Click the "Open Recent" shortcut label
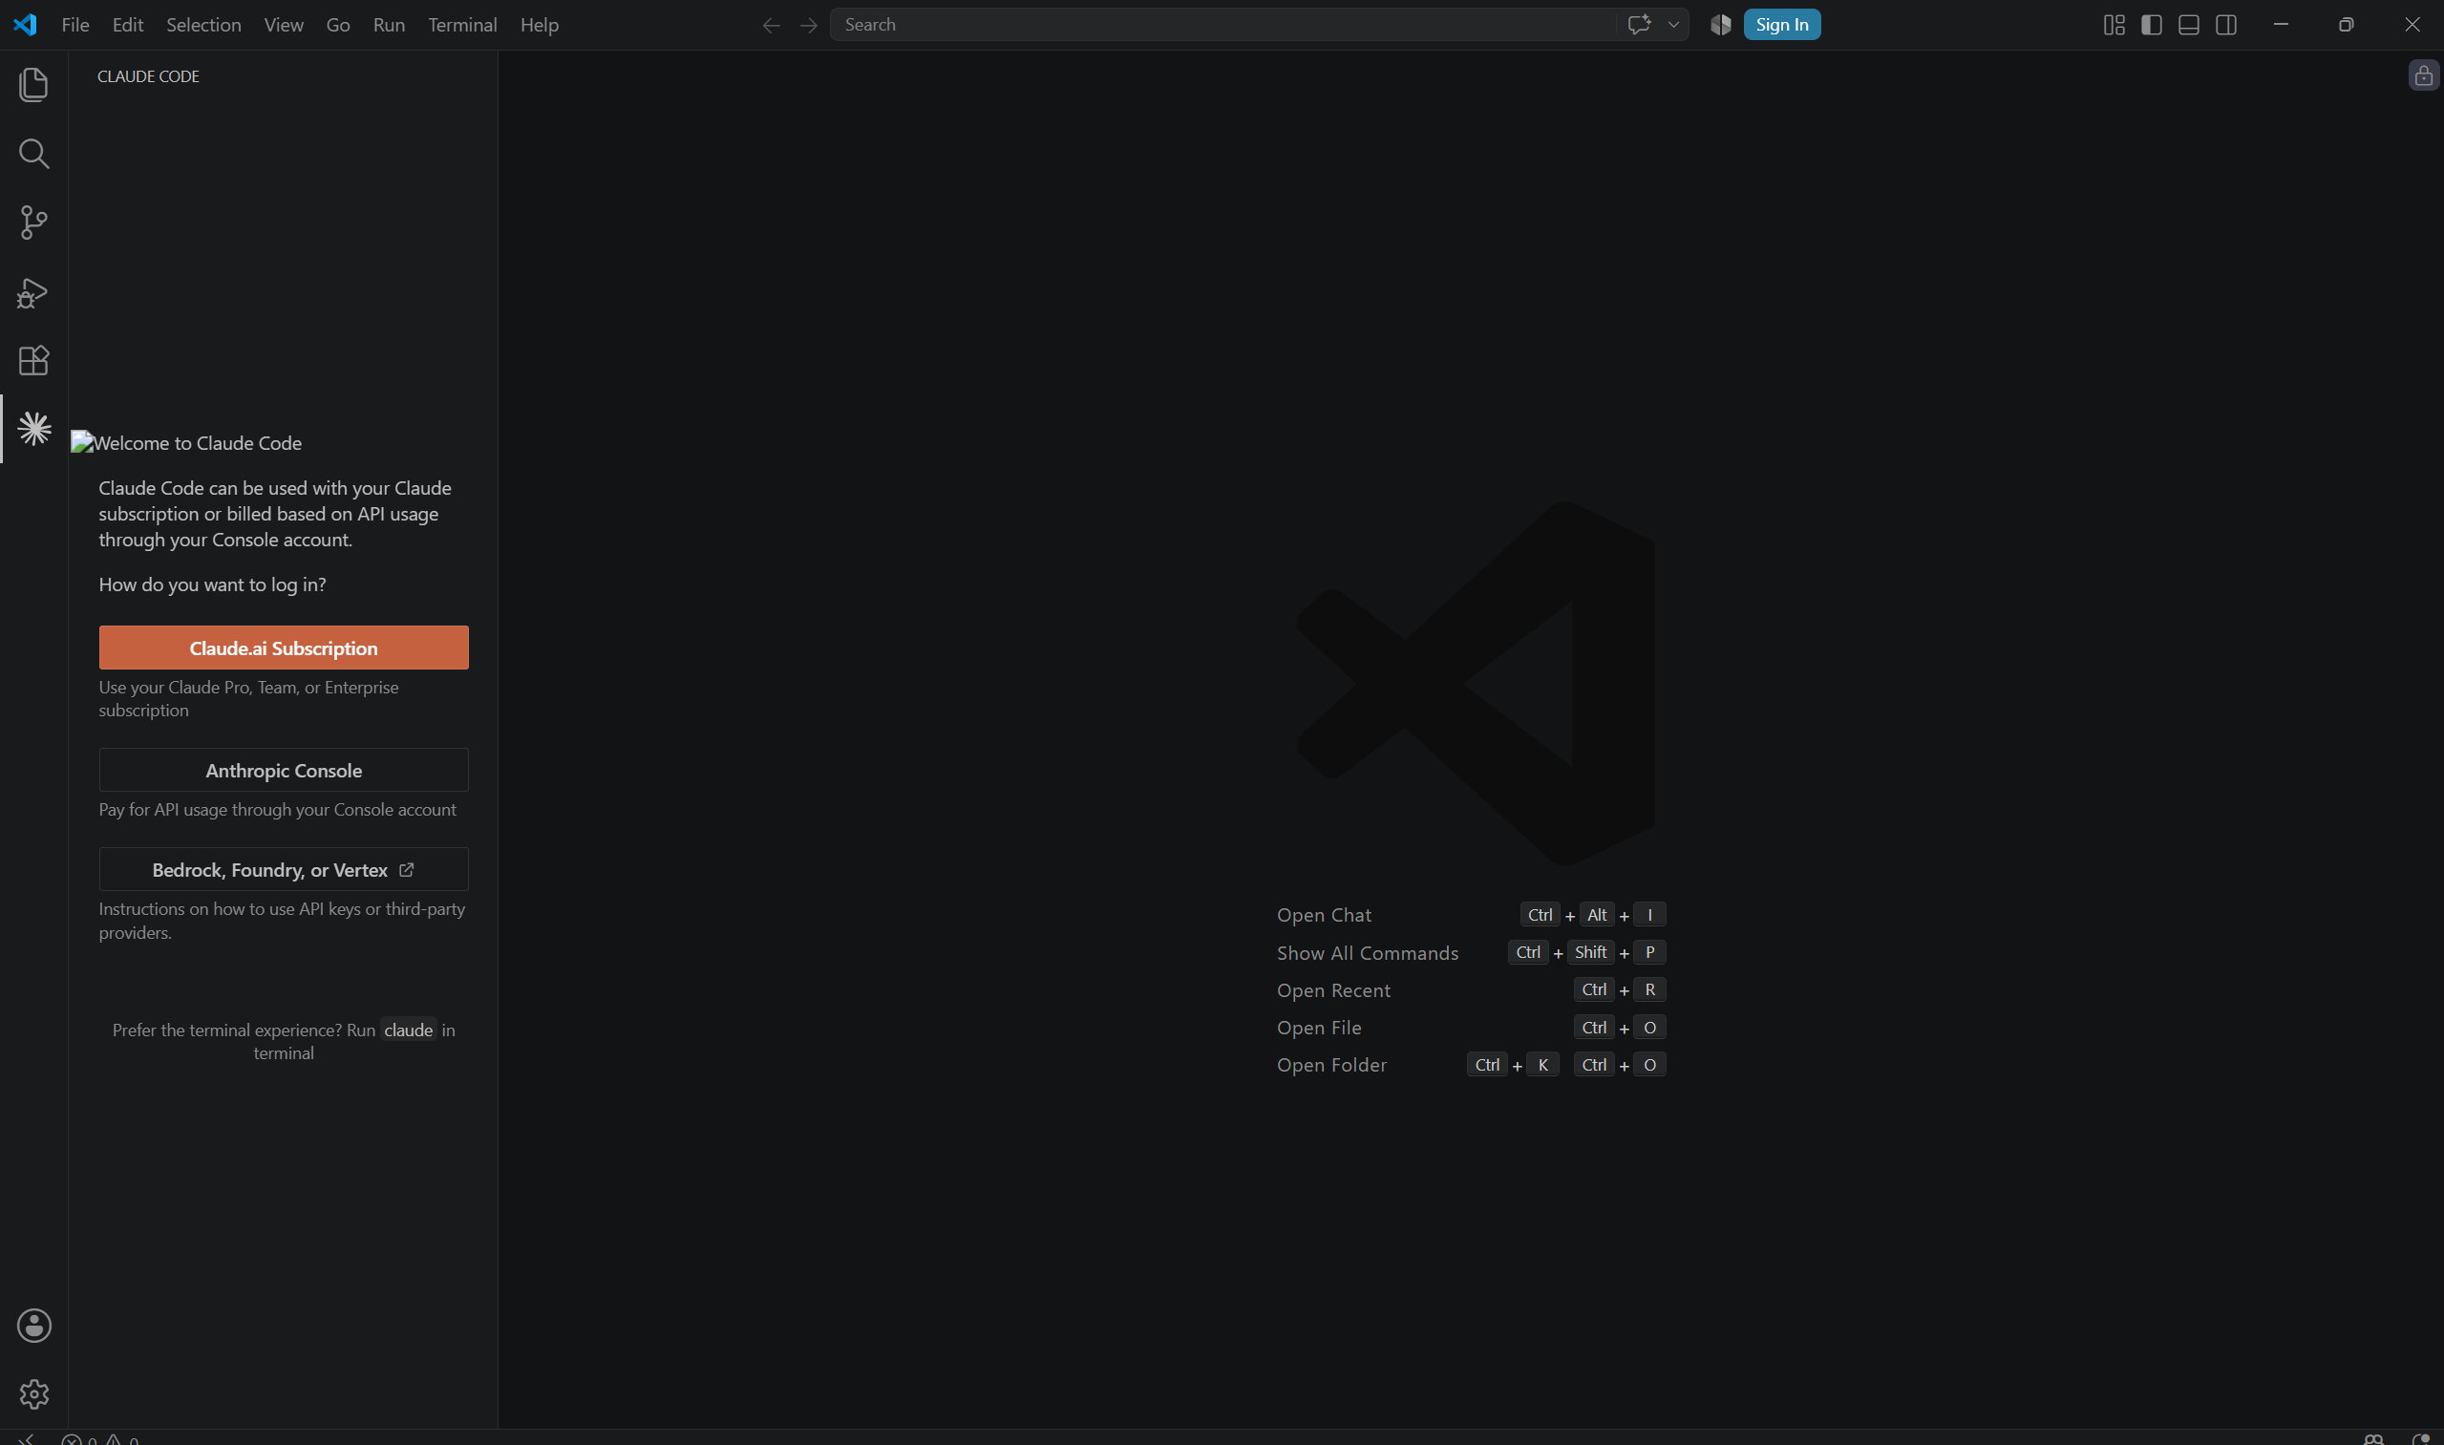 (1334, 990)
